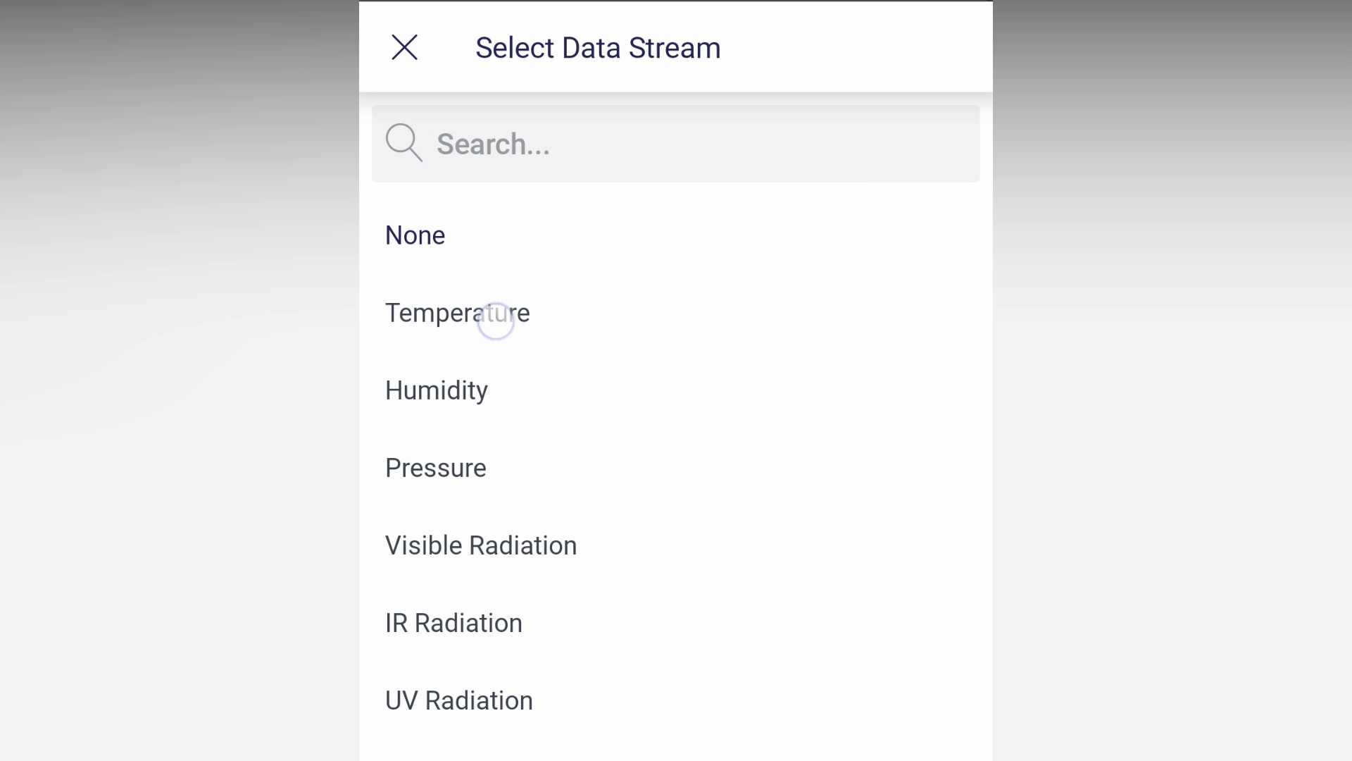Pick UV Radiation from the list

pos(458,700)
